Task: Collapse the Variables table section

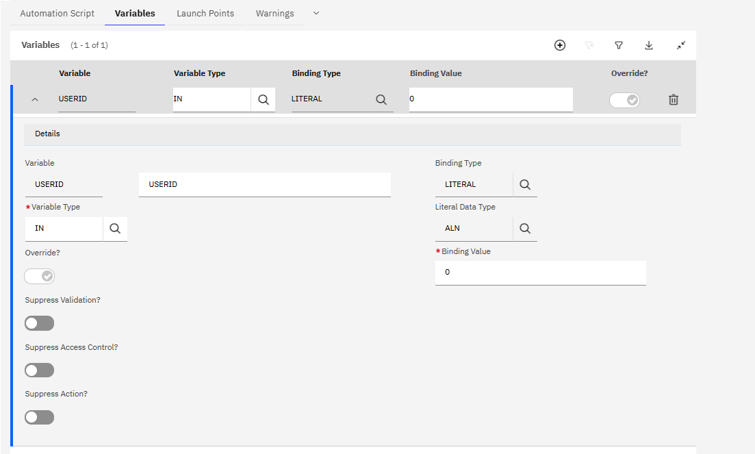Action: [x=681, y=45]
